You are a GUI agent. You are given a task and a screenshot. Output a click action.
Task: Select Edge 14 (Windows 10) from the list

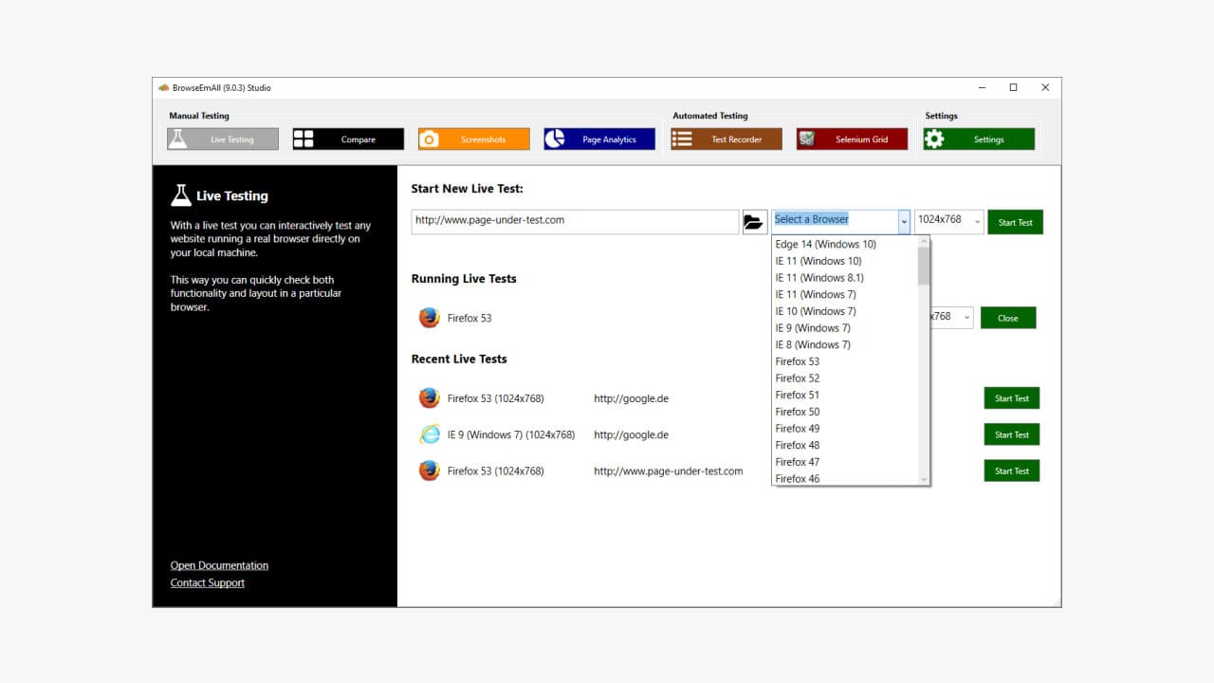825,244
